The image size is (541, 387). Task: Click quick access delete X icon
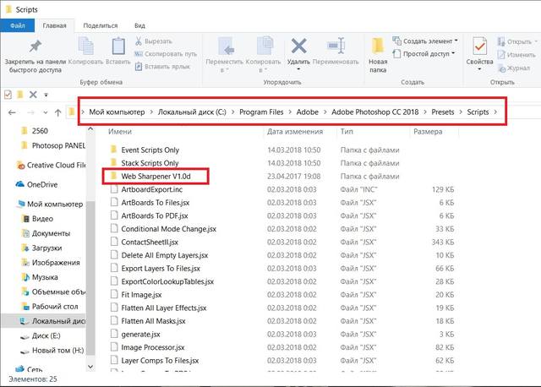33,94
